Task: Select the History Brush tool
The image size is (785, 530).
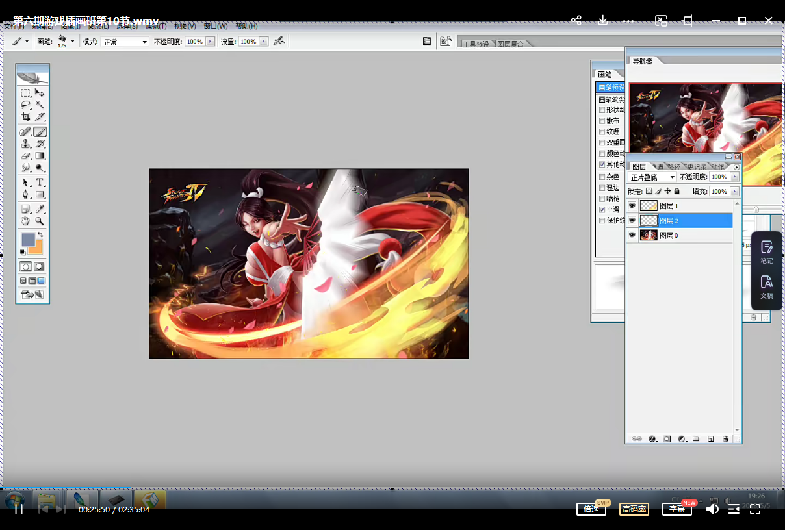Action: tap(40, 144)
